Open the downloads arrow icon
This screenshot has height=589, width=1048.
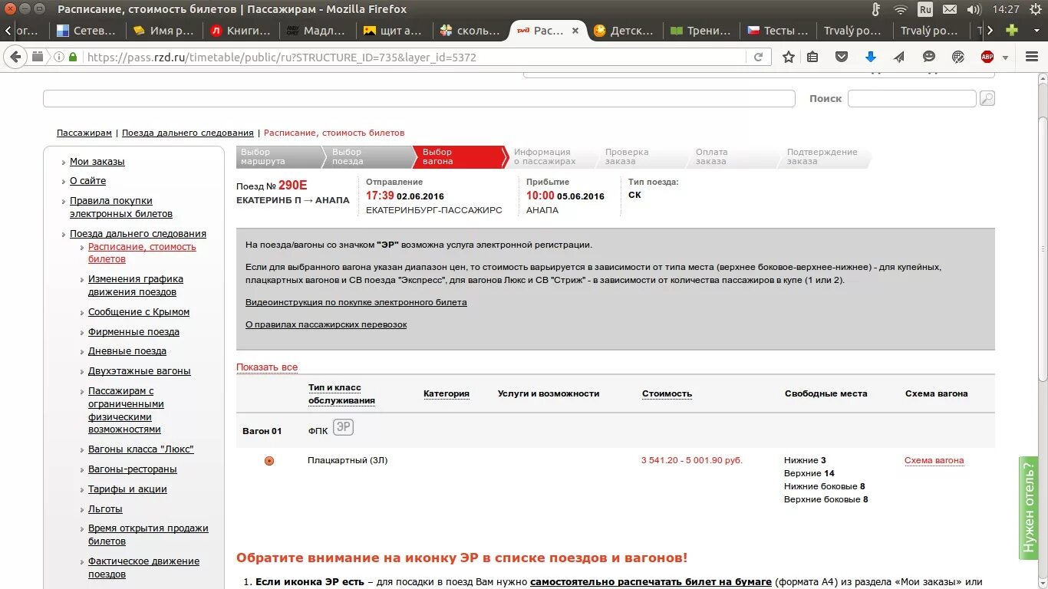pyautogui.click(x=870, y=57)
